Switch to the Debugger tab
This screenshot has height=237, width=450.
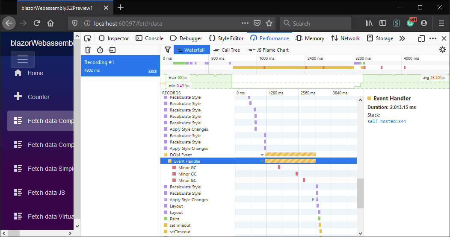point(186,38)
